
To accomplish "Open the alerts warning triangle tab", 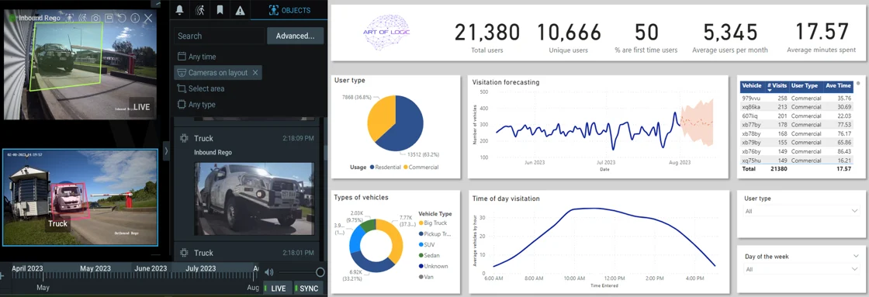I will point(240,10).
